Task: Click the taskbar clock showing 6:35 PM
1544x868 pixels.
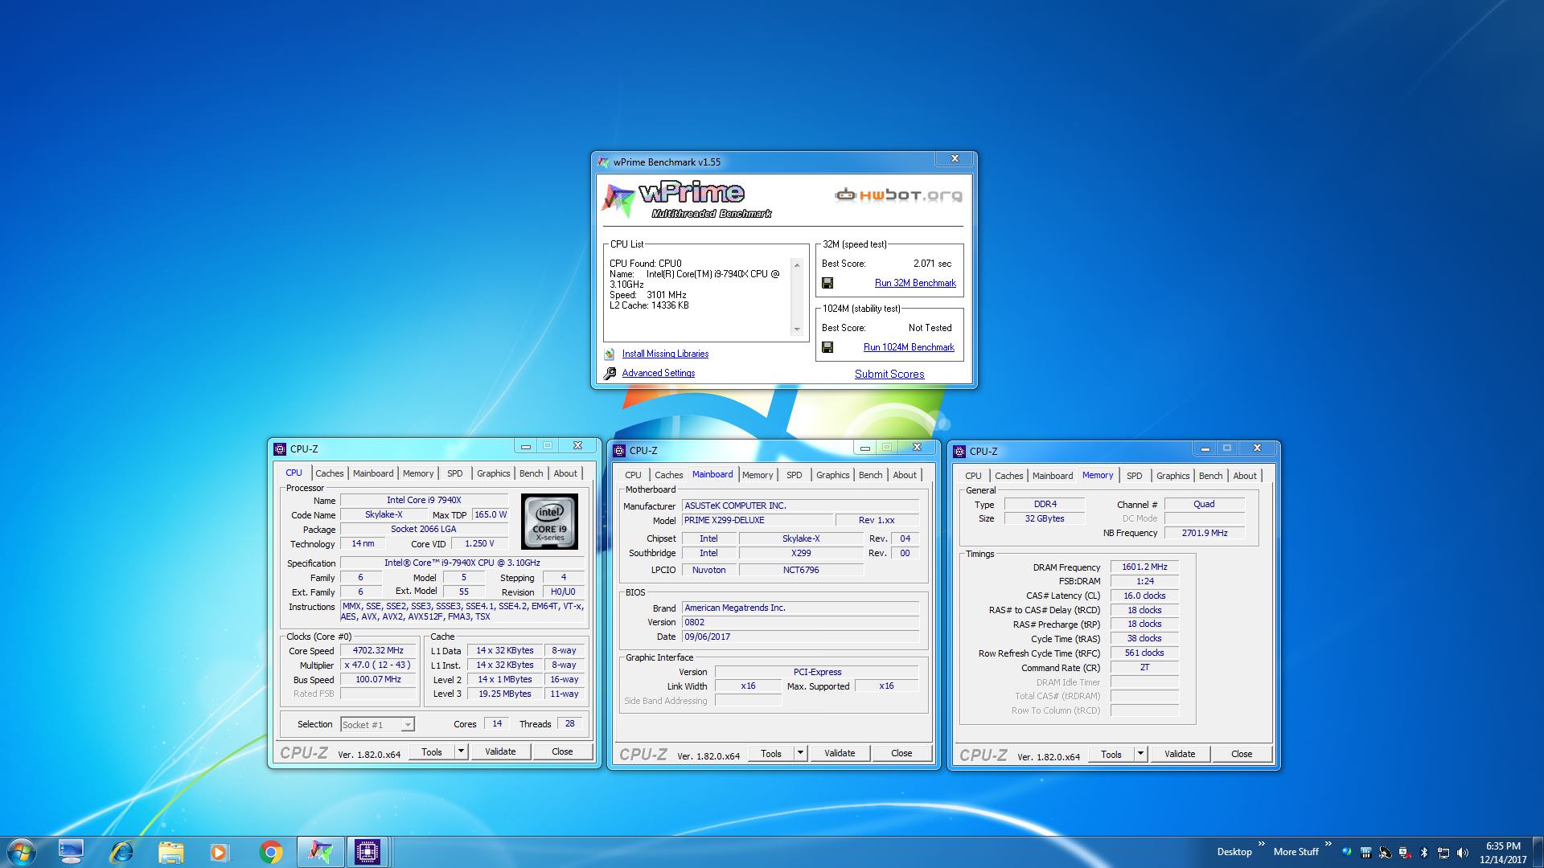Action: [x=1503, y=852]
